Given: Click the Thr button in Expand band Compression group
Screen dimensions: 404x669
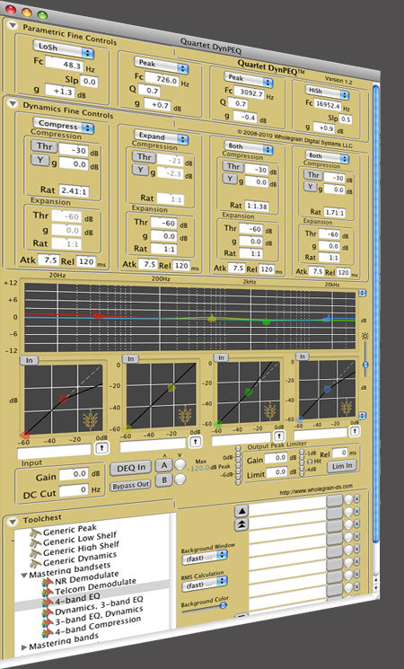Looking at the screenshot, I should click(144, 157).
